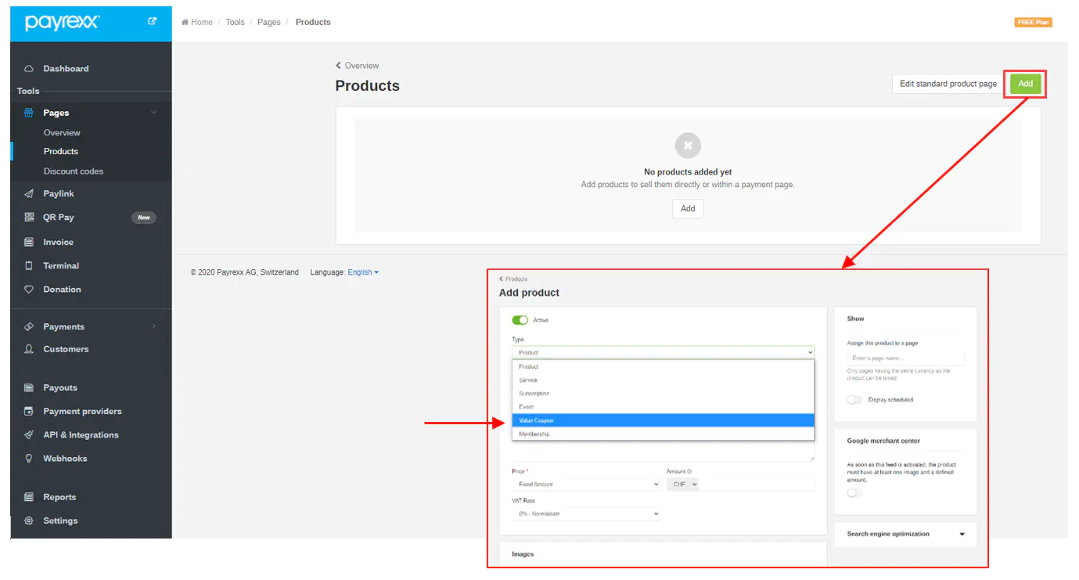Click the Donation heart icon

pos(29,290)
